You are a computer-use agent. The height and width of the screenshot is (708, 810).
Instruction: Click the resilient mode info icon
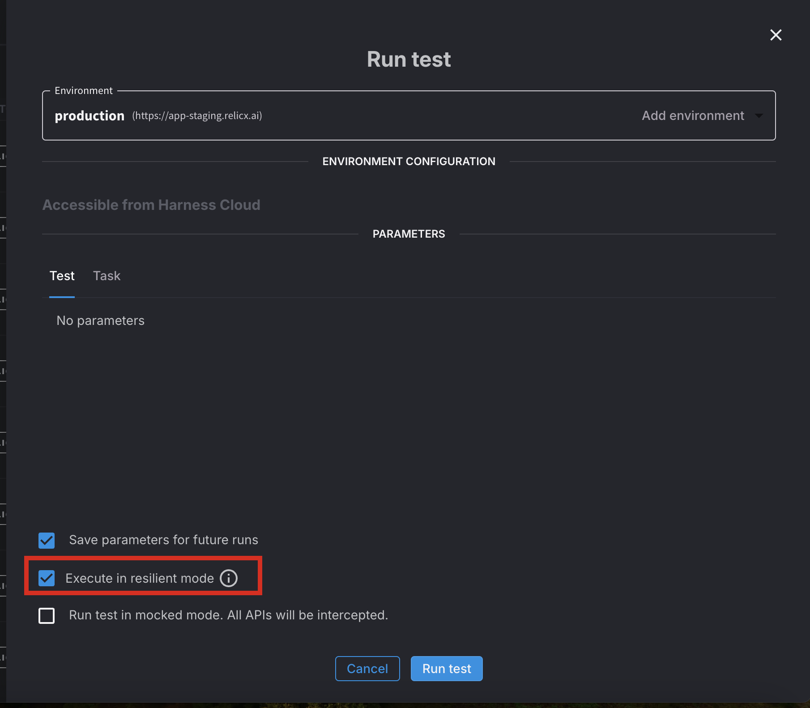tap(228, 578)
